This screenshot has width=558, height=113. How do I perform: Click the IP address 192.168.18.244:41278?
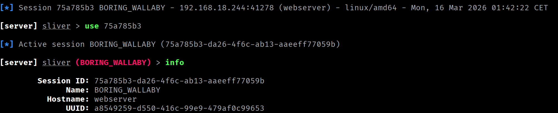[226, 8]
